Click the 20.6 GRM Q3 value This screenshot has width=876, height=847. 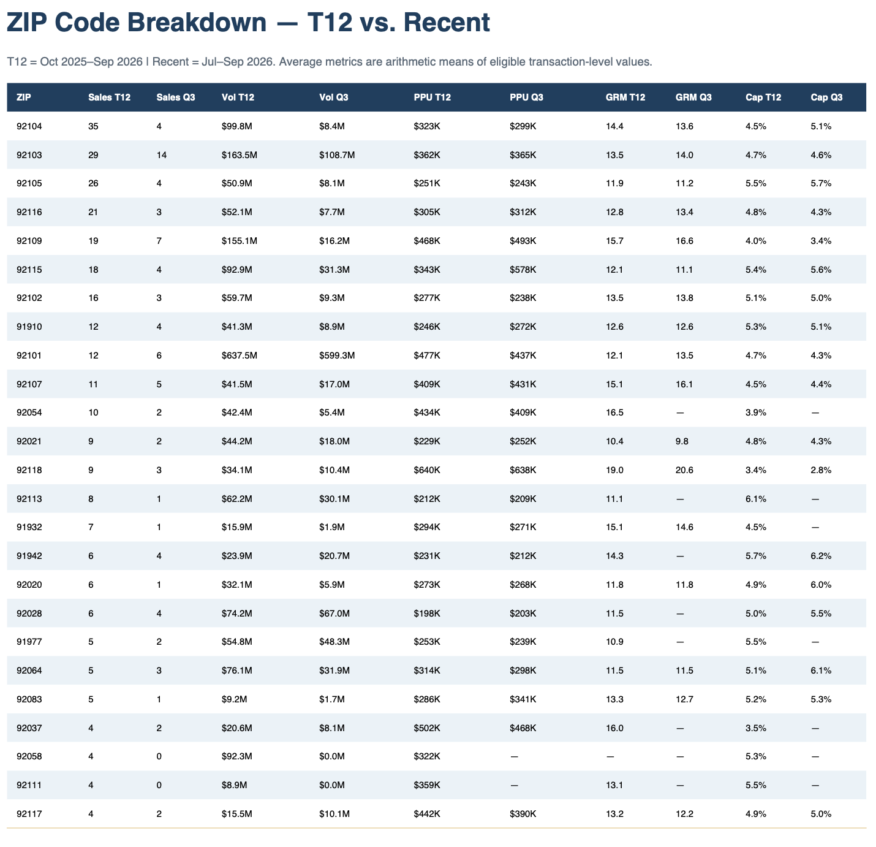tap(684, 470)
